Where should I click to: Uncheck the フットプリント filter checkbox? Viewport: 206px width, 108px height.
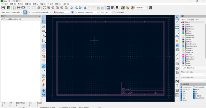point(182,90)
